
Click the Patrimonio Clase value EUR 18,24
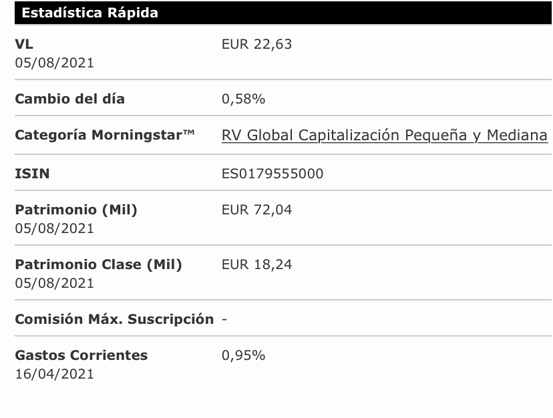(x=256, y=264)
